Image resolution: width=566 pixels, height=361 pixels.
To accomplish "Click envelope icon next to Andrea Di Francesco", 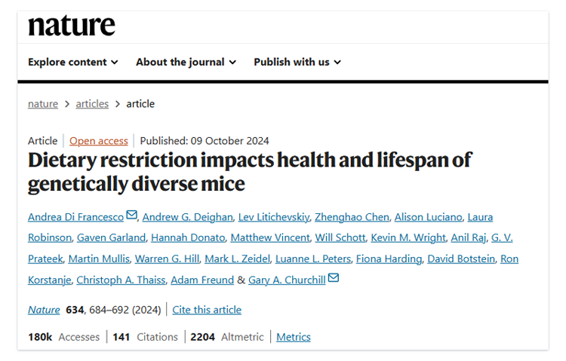I will 132,216.
